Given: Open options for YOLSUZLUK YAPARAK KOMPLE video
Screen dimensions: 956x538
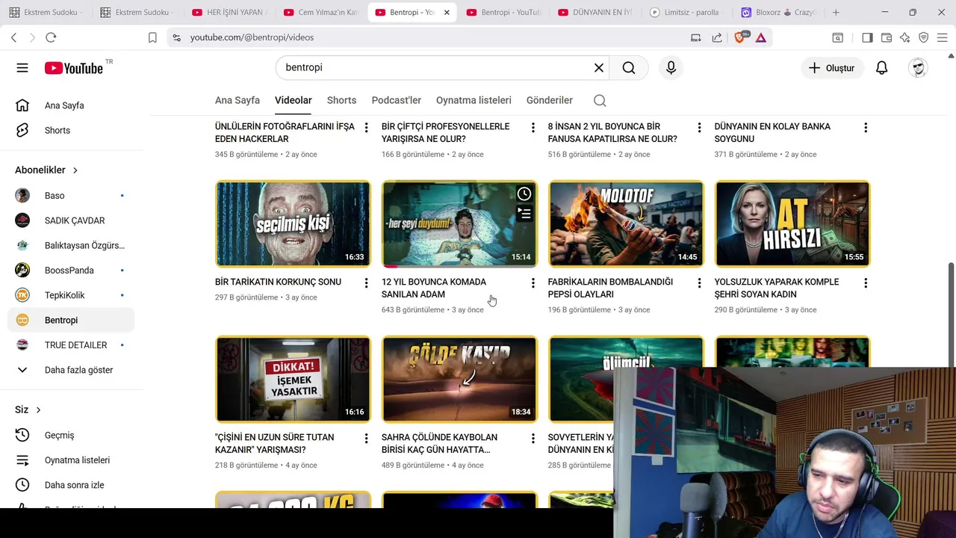Looking at the screenshot, I should 866,283.
